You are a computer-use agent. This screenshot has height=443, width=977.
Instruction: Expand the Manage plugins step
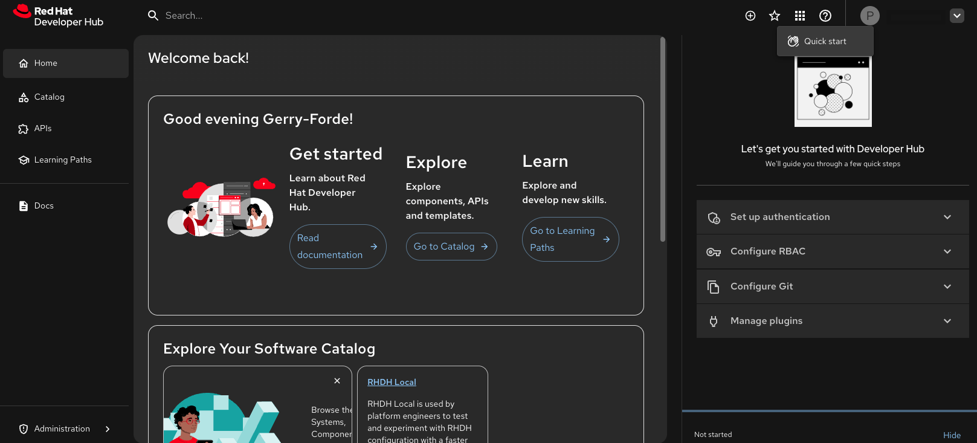[832, 321]
